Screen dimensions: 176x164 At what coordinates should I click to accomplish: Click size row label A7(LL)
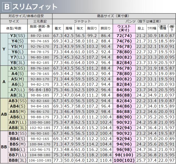tap(18, 90)
